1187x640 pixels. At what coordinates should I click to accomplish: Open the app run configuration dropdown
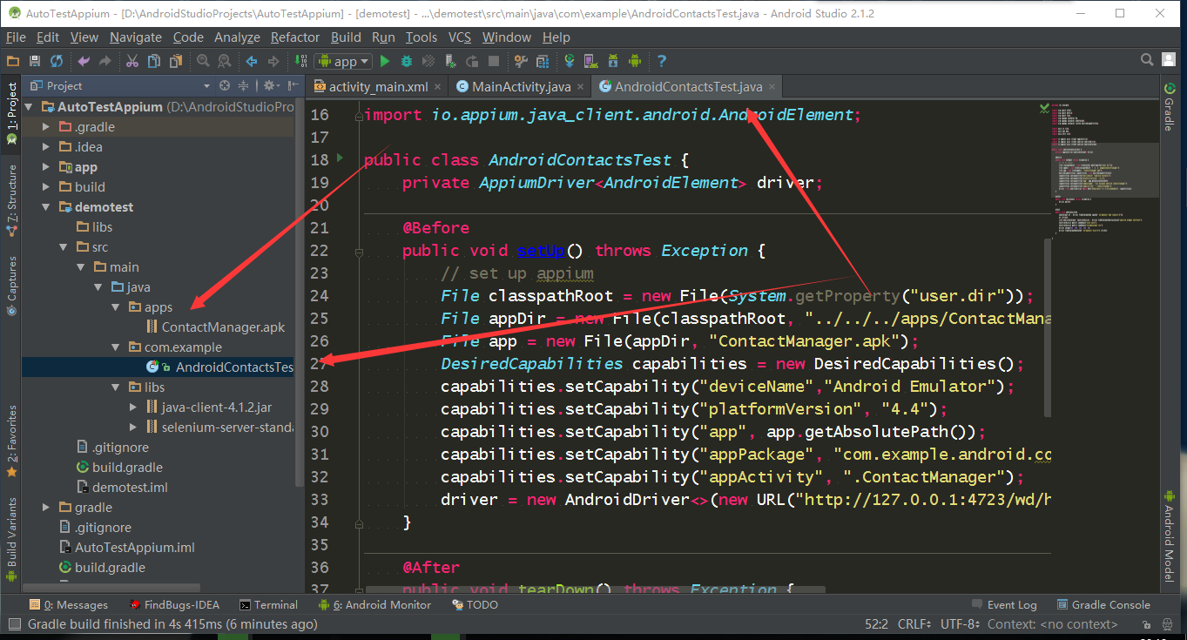pos(343,61)
